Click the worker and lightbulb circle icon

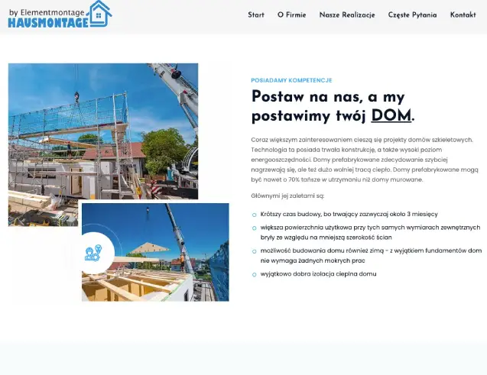click(x=93, y=253)
